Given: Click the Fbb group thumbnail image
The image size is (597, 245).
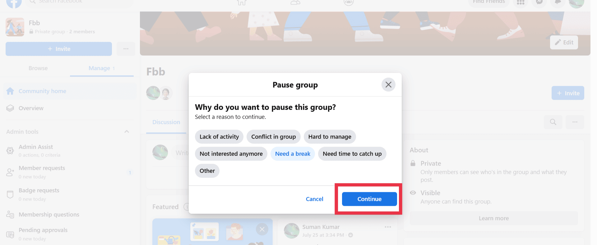Looking at the screenshot, I should pos(15,27).
